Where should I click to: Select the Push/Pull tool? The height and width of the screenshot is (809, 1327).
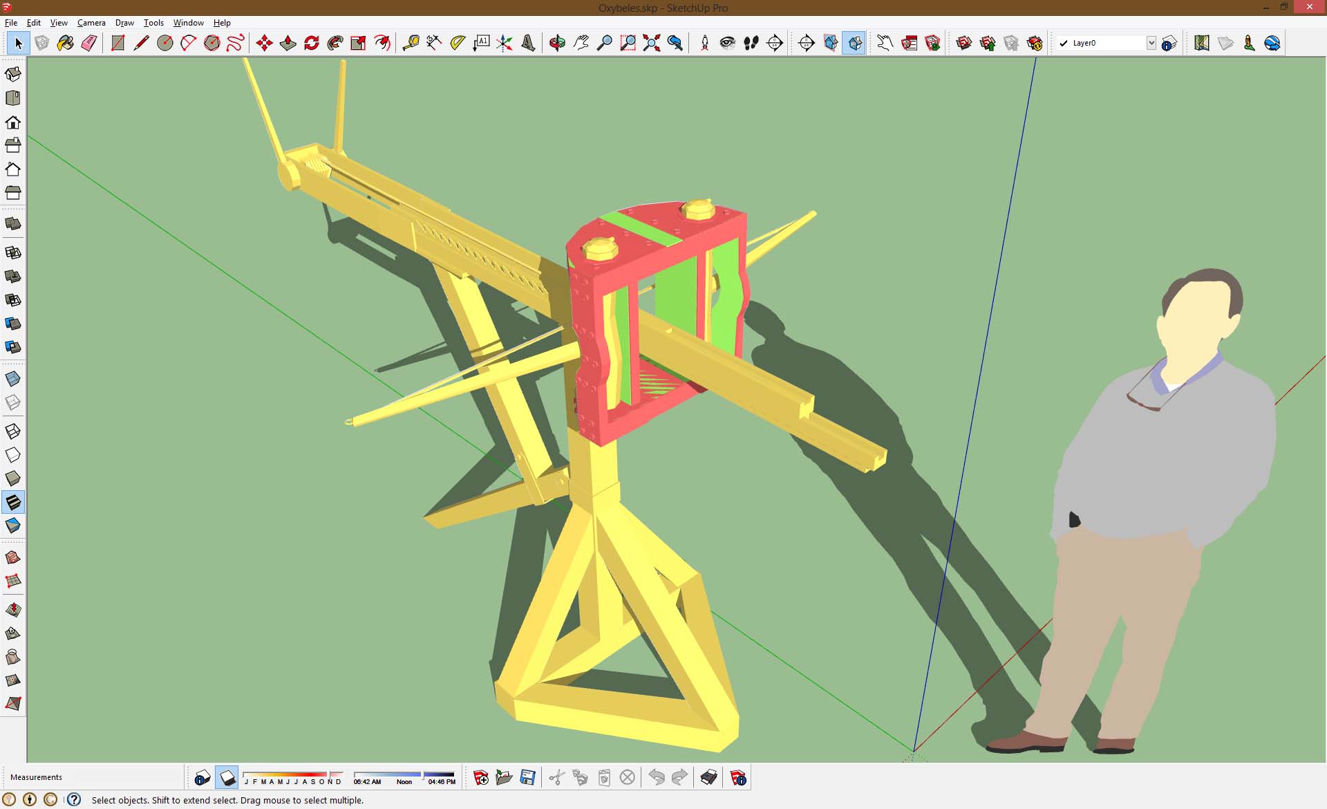pyautogui.click(x=288, y=43)
